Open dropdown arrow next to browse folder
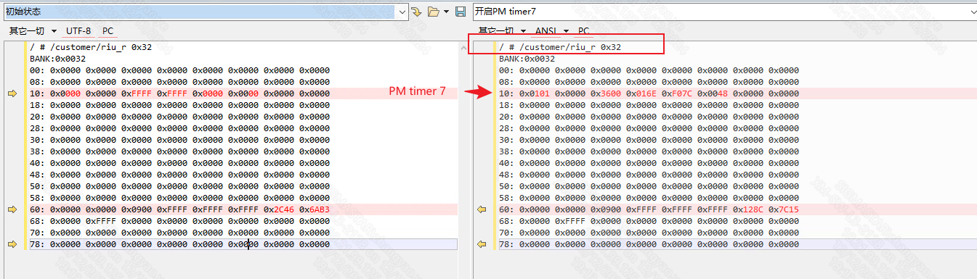 (x=445, y=12)
